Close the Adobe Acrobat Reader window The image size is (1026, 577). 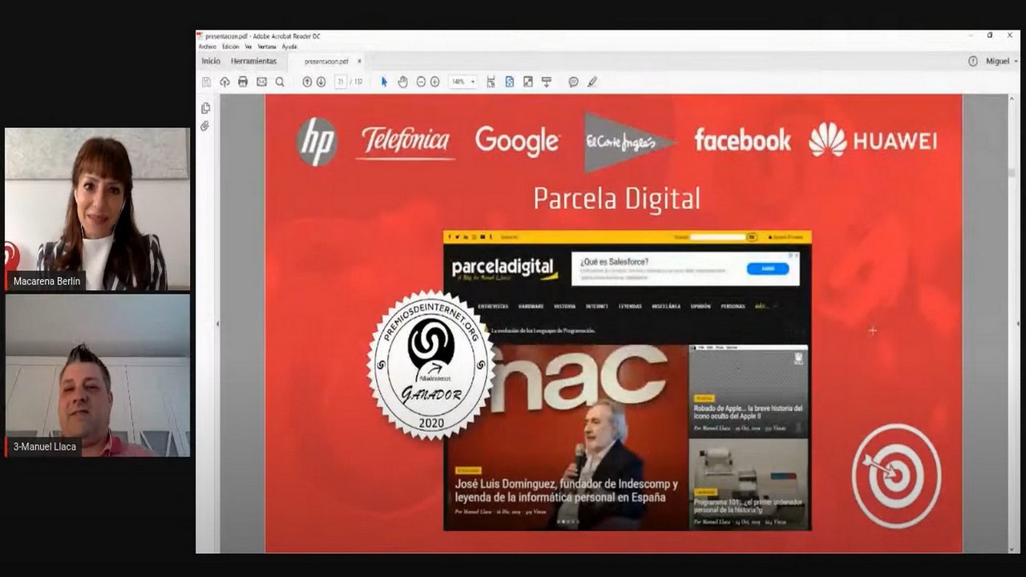pyautogui.click(x=1009, y=35)
